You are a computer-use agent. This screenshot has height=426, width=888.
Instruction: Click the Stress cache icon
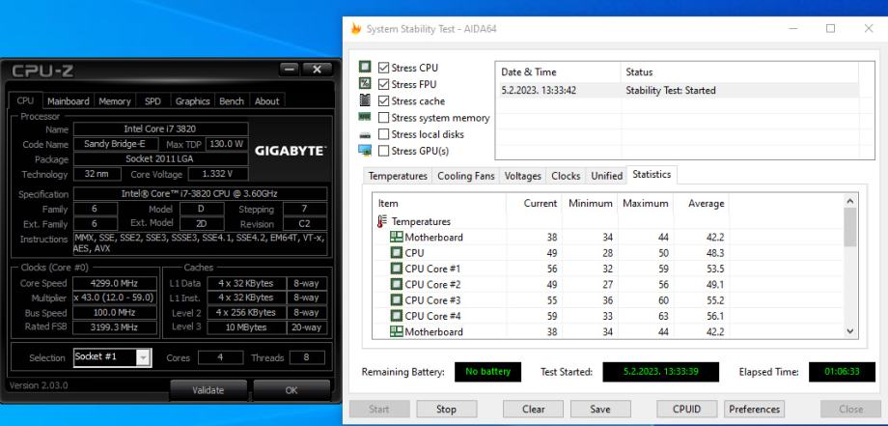[x=365, y=100]
